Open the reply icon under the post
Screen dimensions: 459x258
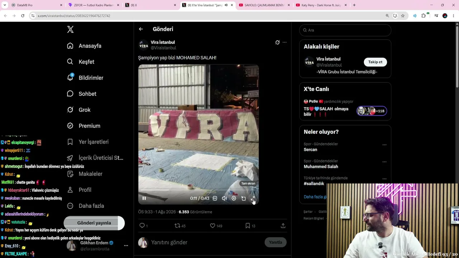[142, 226]
